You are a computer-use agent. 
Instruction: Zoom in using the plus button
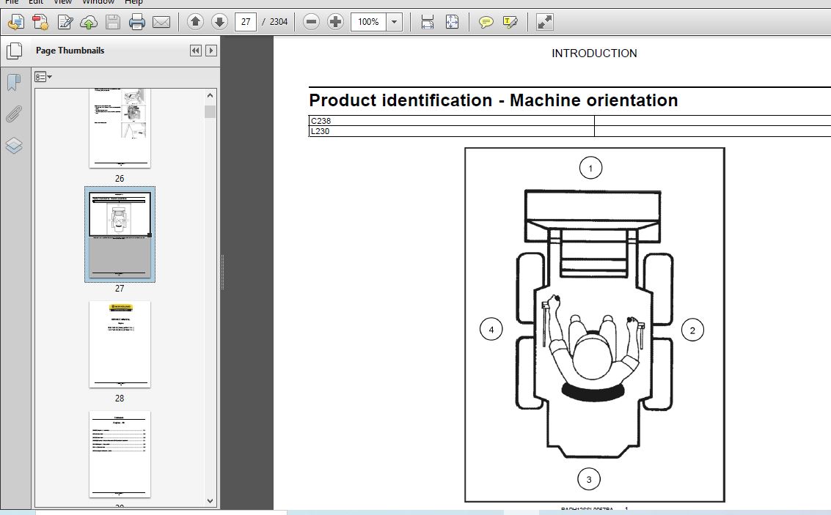(x=335, y=22)
